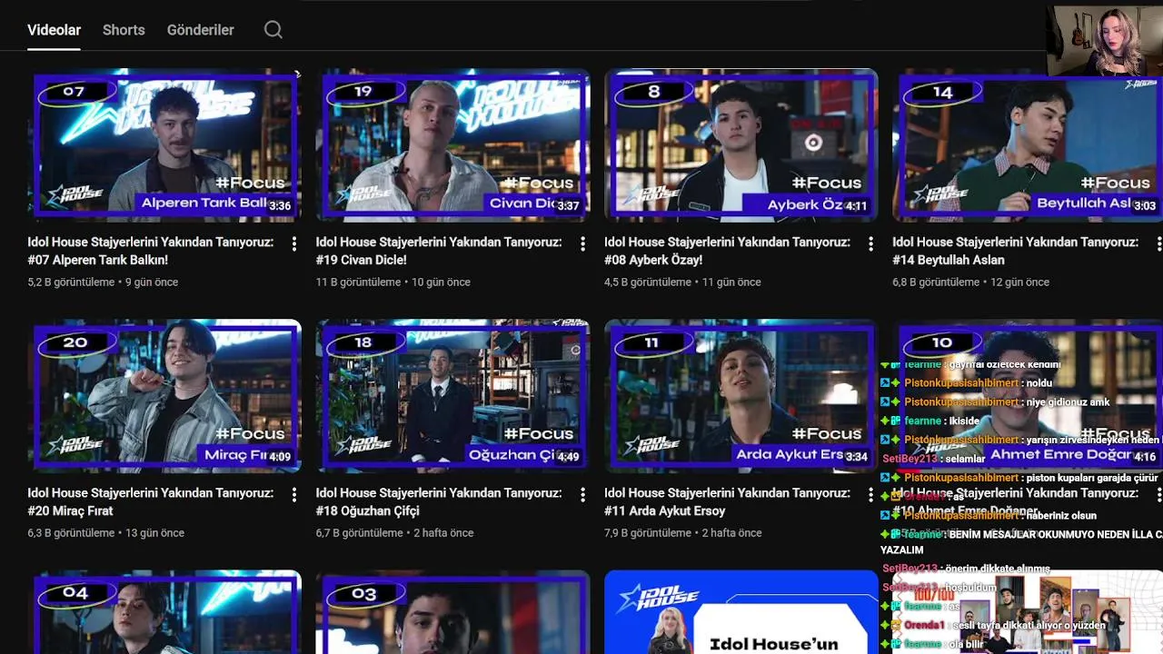
Task: Open the #14 Beytullah Aslan video title
Action: click(x=1015, y=251)
